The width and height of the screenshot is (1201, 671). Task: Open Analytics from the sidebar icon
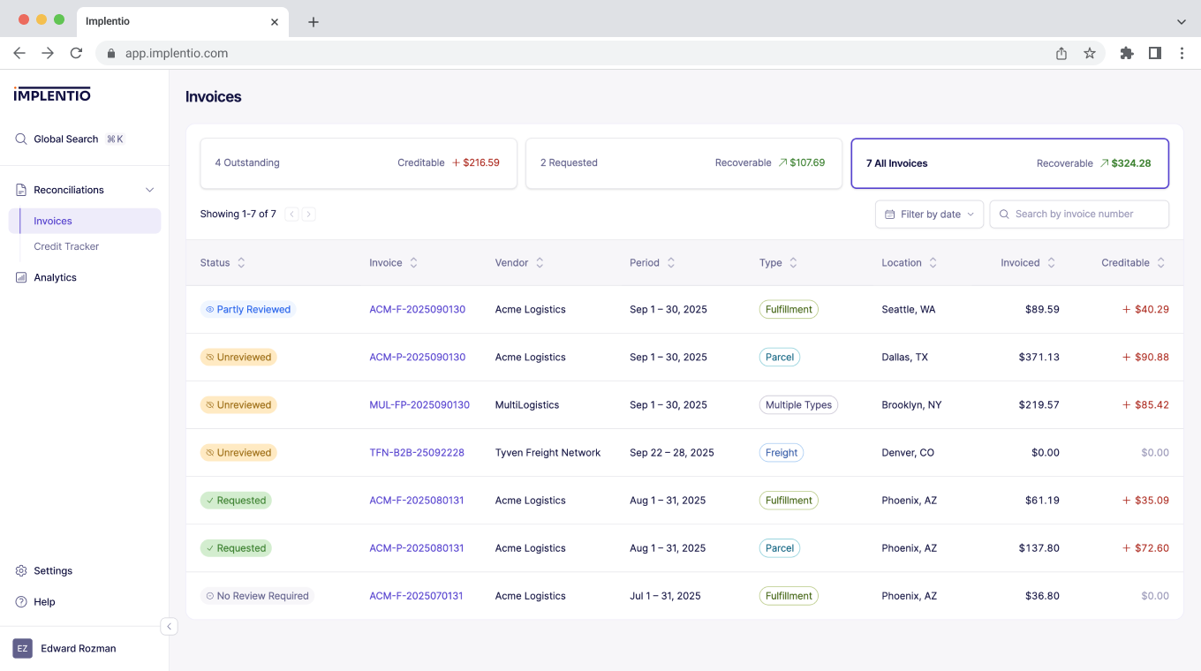point(19,277)
